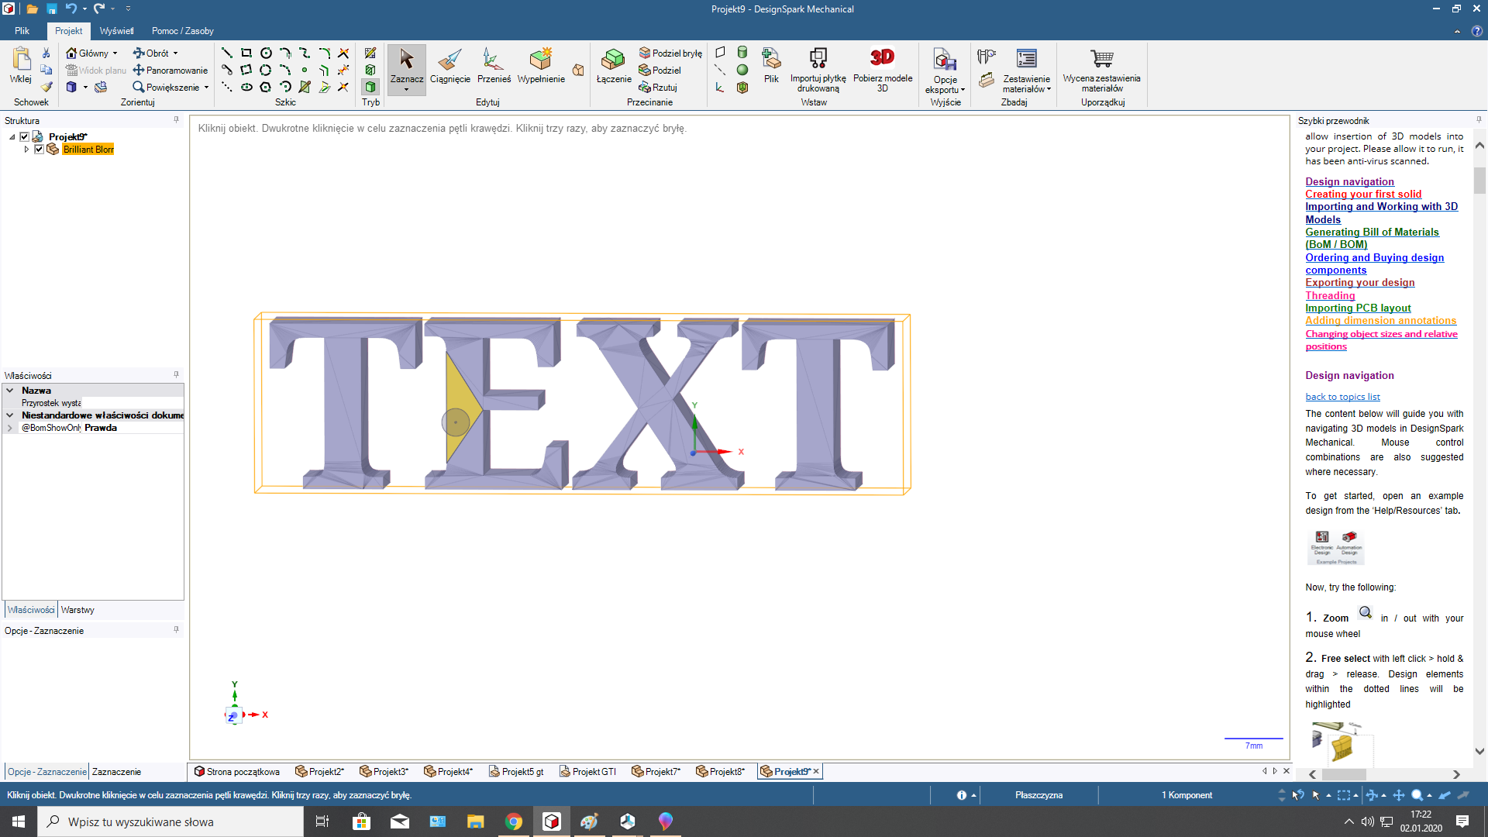Open the Łączenie (Combine) tool

[613, 60]
